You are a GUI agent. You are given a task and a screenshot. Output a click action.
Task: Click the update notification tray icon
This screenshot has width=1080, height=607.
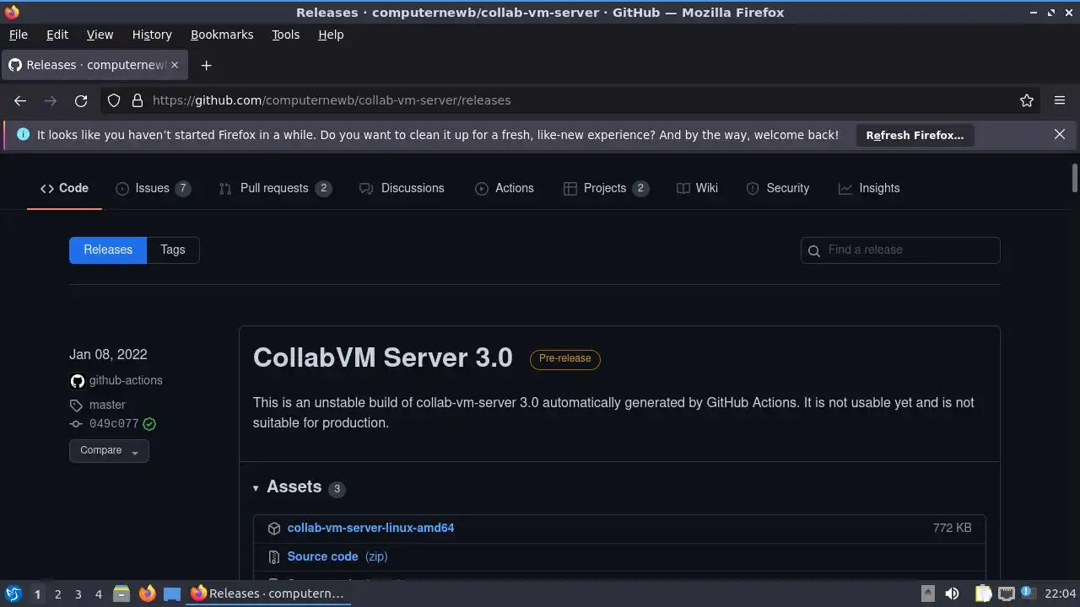(x=1028, y=593)
